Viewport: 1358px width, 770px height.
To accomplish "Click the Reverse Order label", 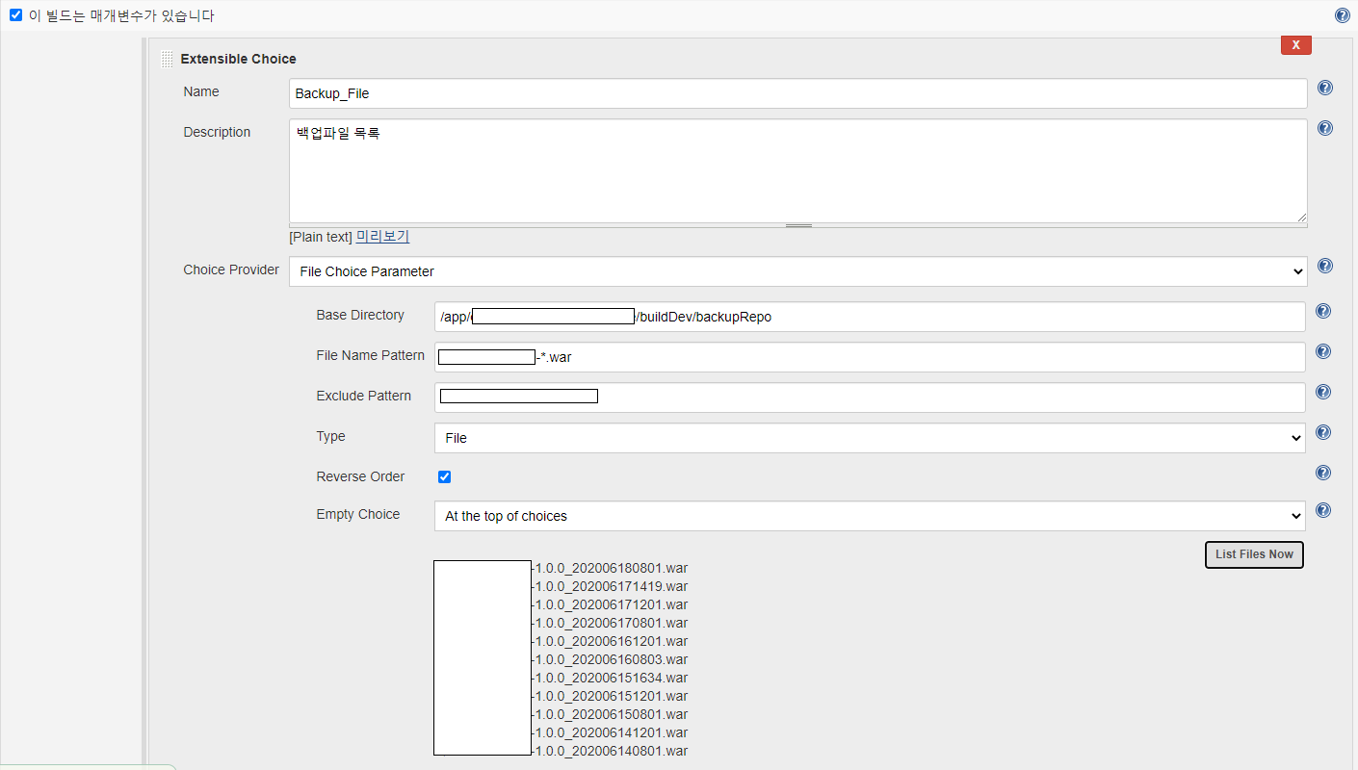I will (x=360, y=476).
